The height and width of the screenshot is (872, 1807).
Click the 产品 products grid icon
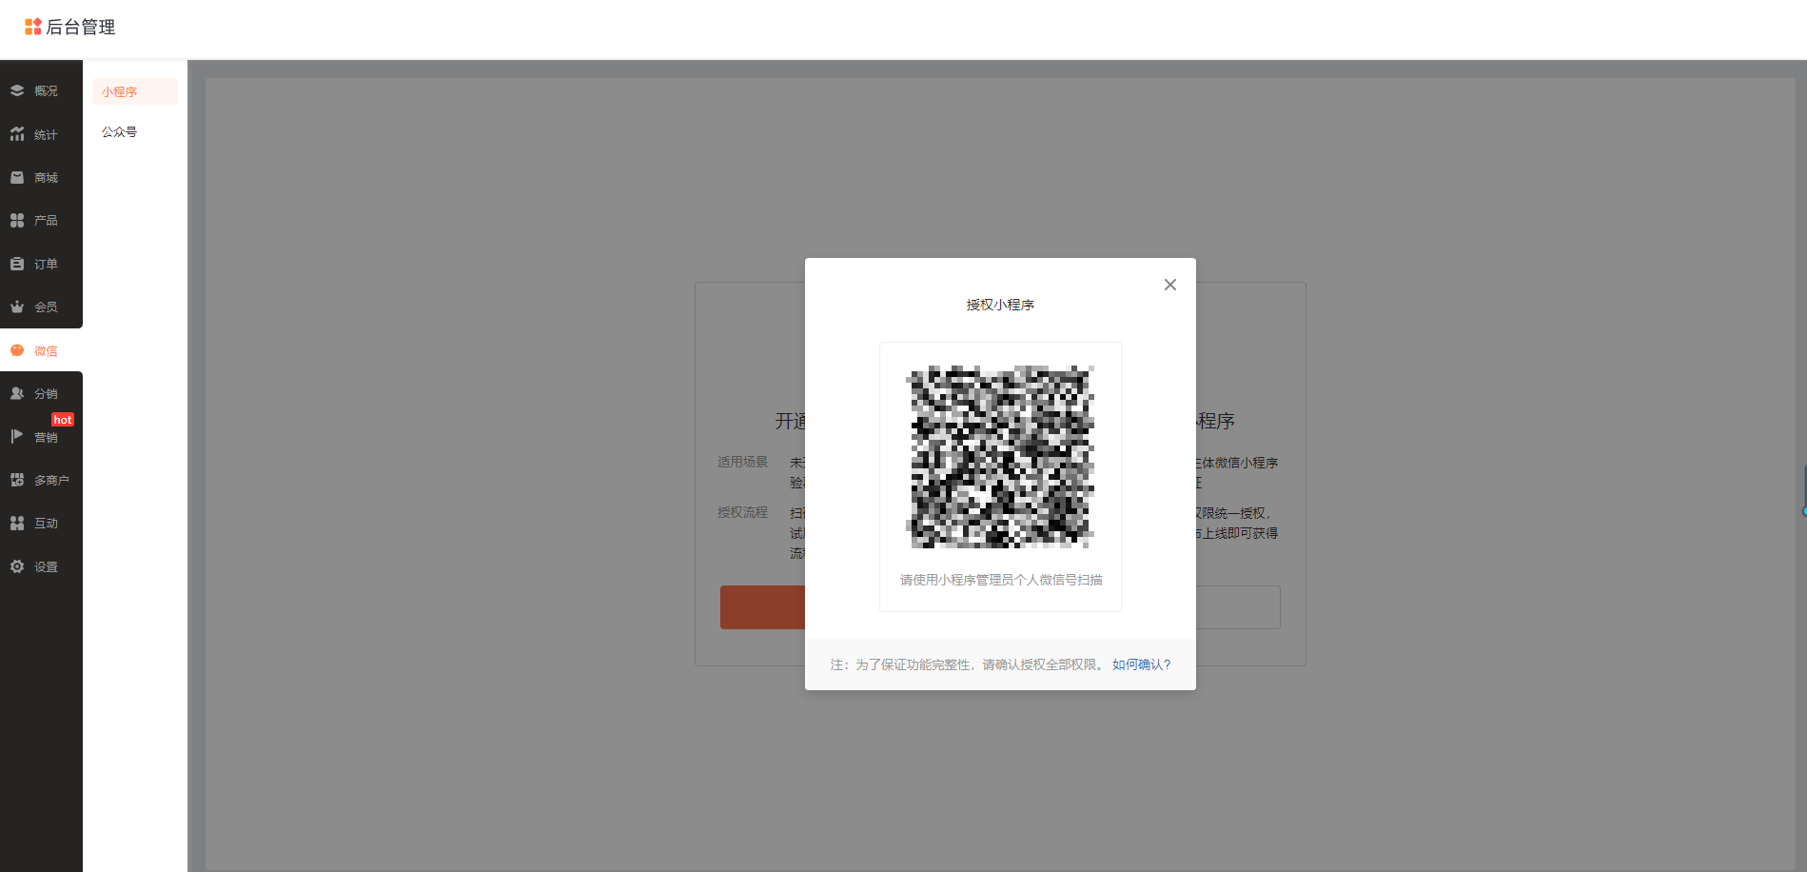[17, 220]
